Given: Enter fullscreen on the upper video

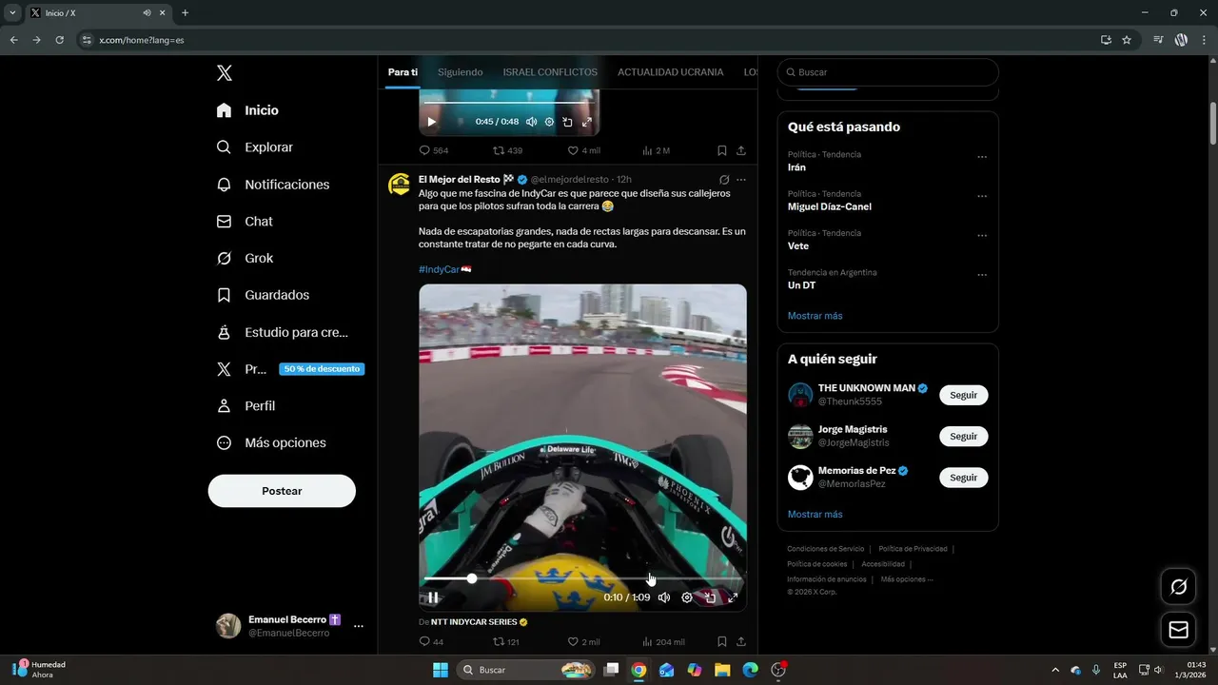Looking at the screenshot, I should 586,122.
